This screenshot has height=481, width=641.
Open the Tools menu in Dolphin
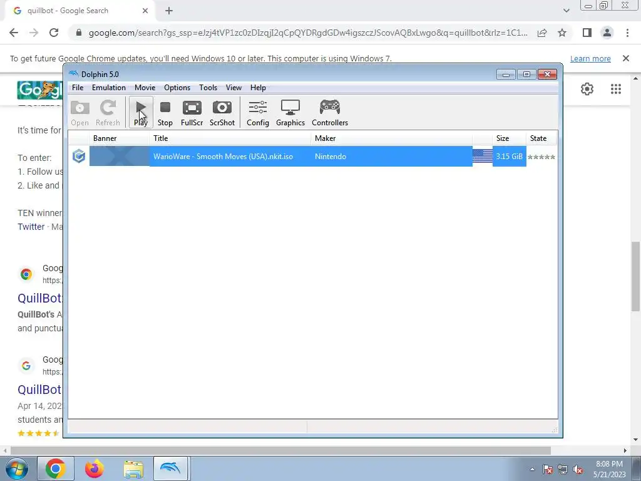208,88
